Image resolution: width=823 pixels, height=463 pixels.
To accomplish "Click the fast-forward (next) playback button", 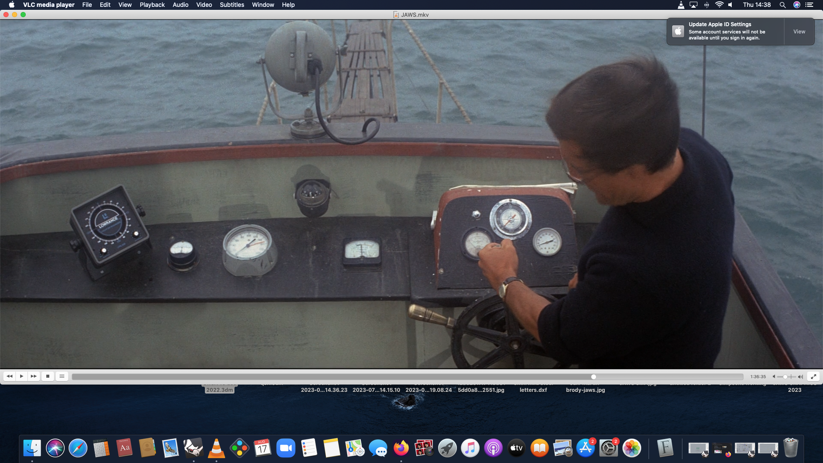I will (x=33, y=376).
